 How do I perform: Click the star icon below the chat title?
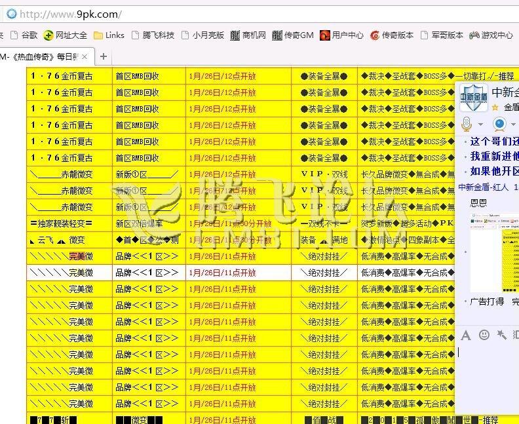point(495,107)
